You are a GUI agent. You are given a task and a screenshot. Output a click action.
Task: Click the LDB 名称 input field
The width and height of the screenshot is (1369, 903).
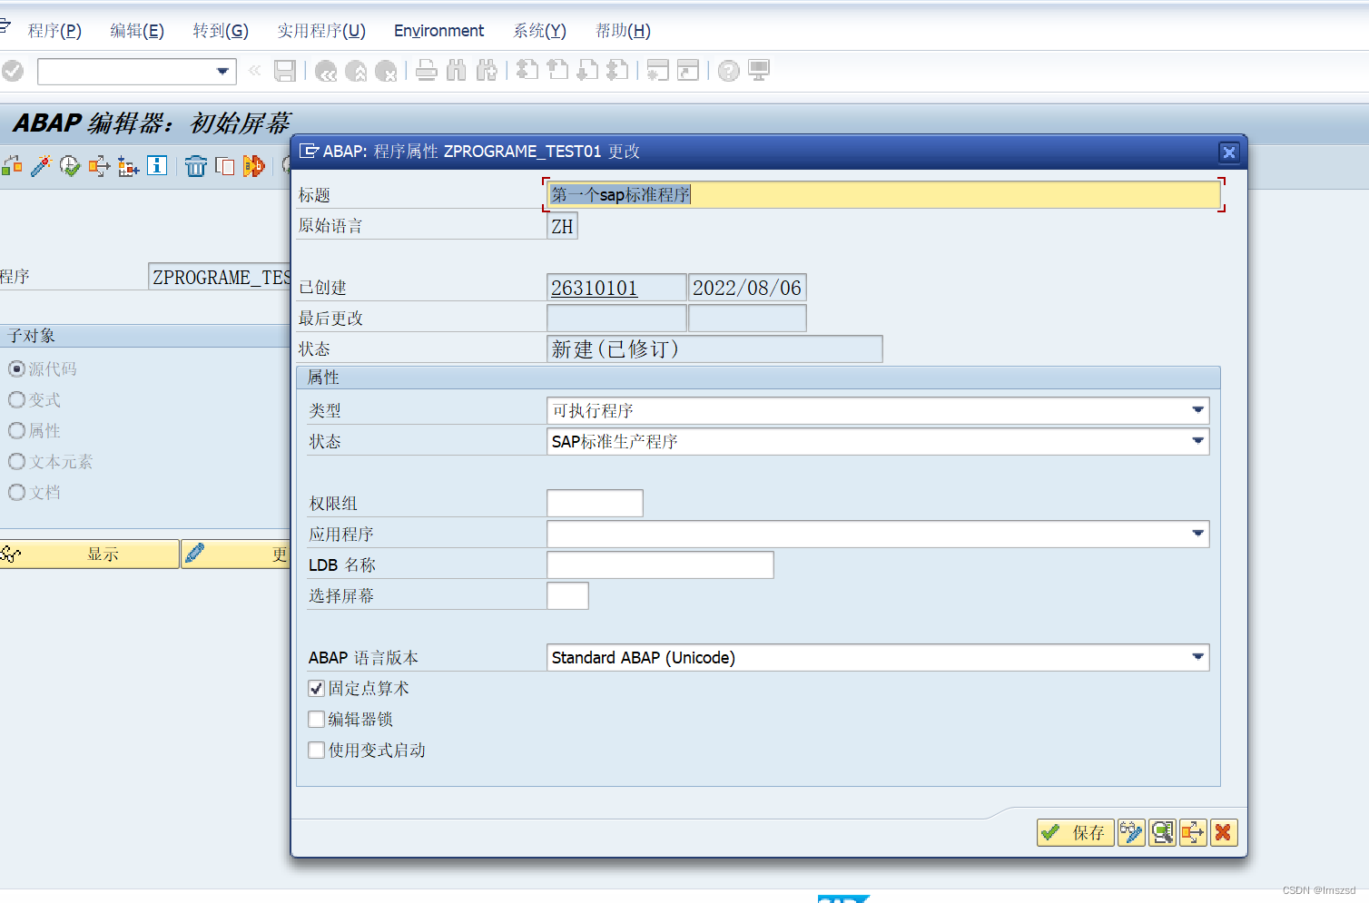click(x=660, y=565)
